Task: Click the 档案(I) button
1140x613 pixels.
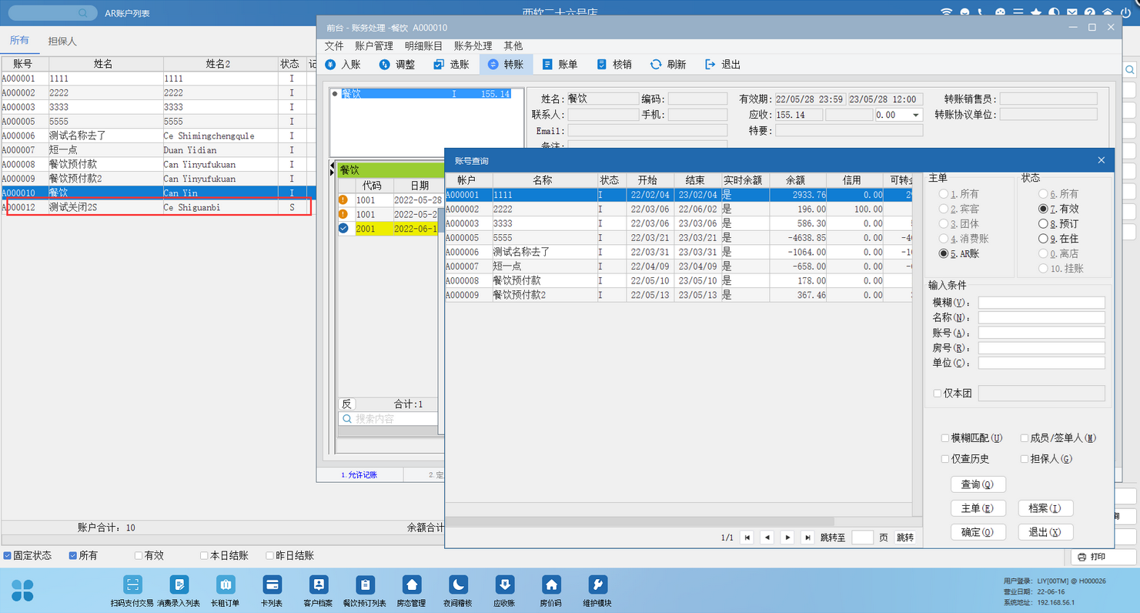Action: pyautogui.click(x=1045, y=508)
